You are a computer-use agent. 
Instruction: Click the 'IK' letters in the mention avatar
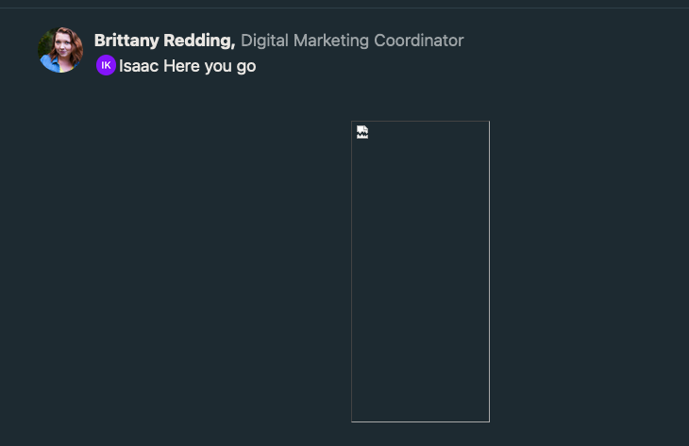click(106, 65)
